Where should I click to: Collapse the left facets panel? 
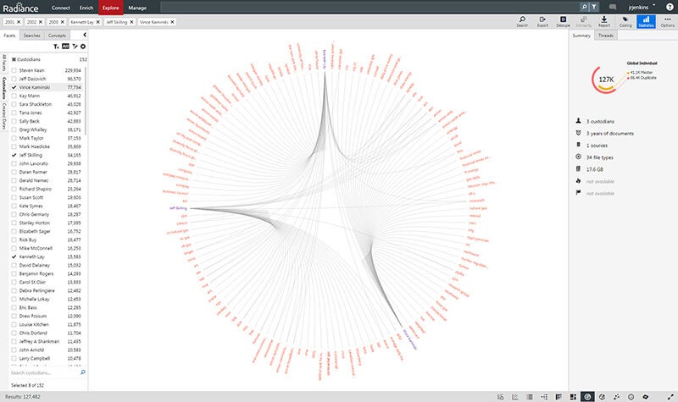84,35
